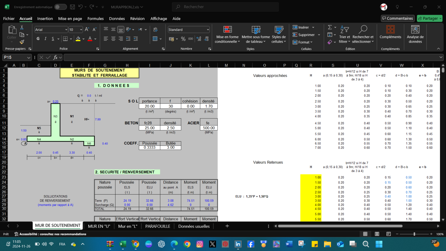The width and height of the screenshot is (446, 251).
Task: Open the Styles de cellules gallery
Action: pos(278,34)
